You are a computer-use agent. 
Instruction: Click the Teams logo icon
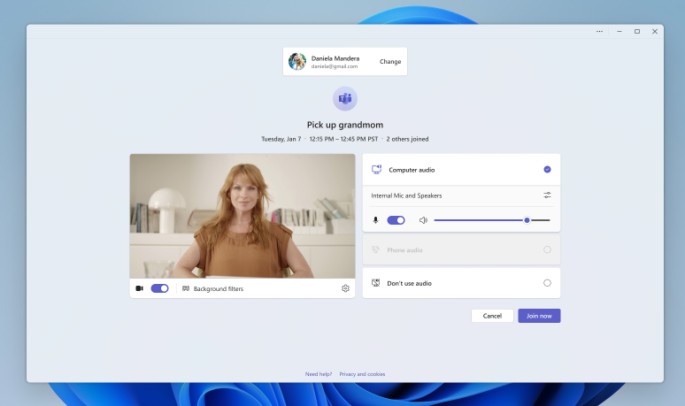(x=345, y=99)
